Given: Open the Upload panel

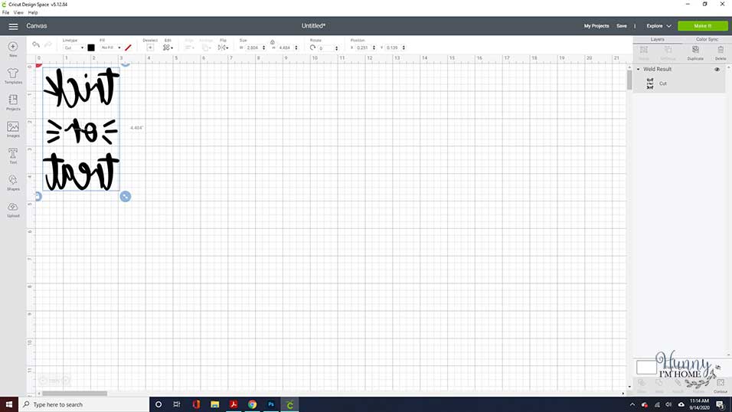Looking at the screenshot, I should tap(13, 209).
